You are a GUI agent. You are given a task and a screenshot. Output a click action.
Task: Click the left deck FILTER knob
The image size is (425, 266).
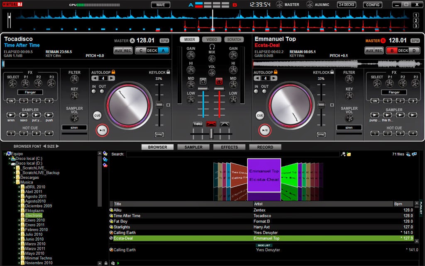click(x=74, y=79)
